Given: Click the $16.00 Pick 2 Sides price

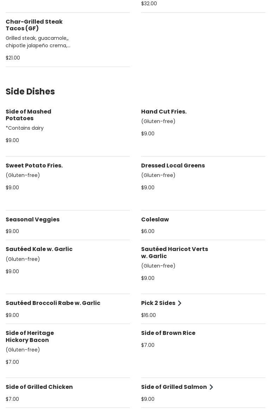Looking at the screenshot, I should 149,315.
